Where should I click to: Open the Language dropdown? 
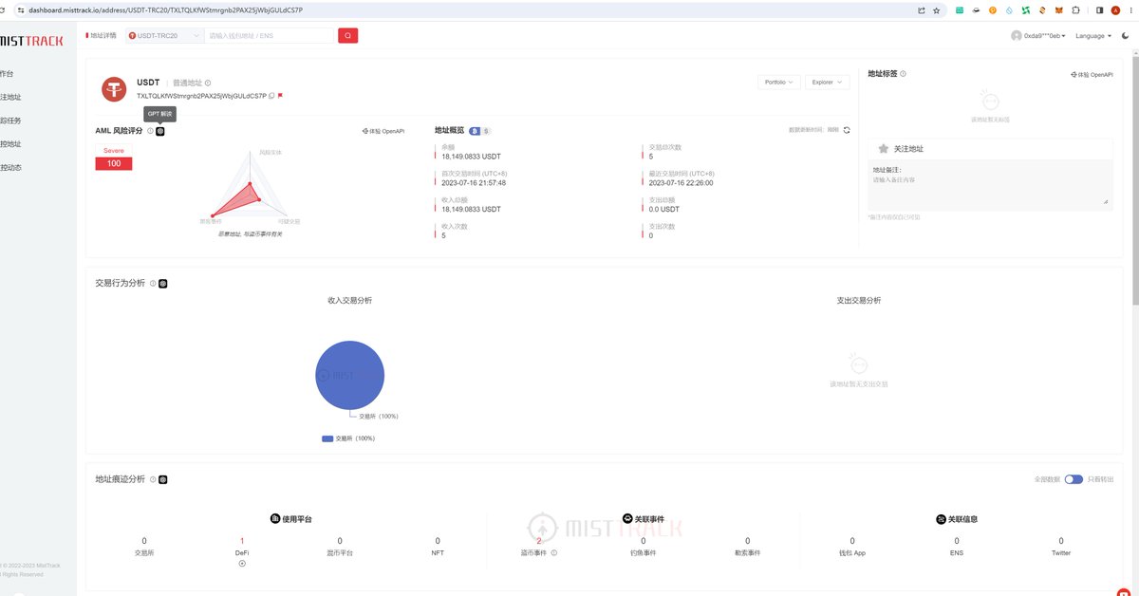(1092, 36)
